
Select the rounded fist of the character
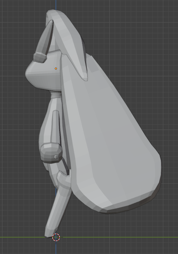click(51, 152)
